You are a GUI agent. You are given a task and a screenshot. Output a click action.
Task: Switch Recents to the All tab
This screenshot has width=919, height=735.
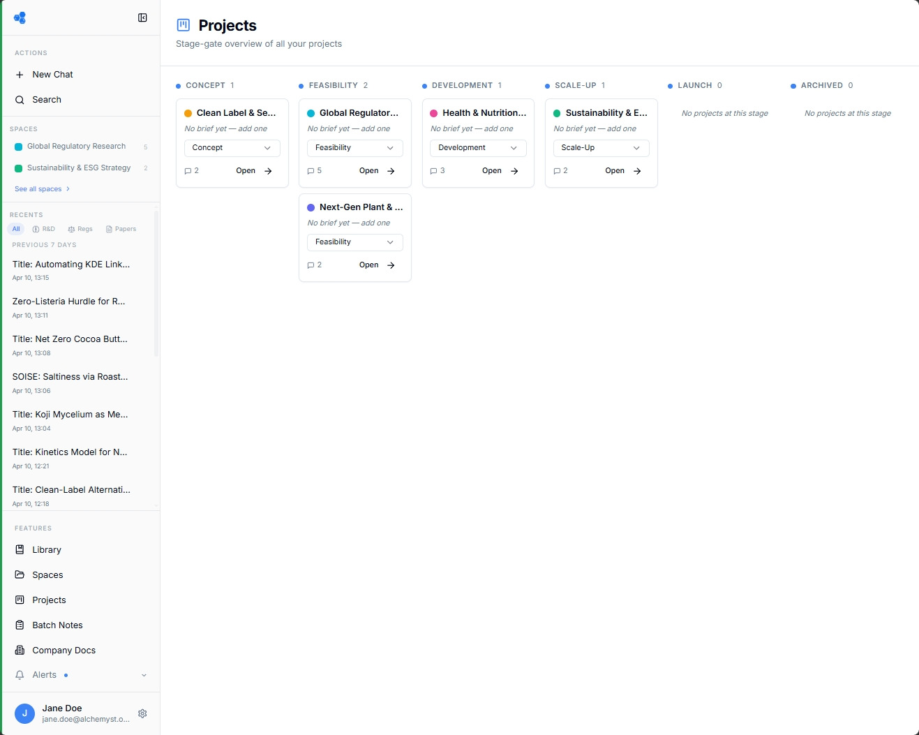[15, 228]
